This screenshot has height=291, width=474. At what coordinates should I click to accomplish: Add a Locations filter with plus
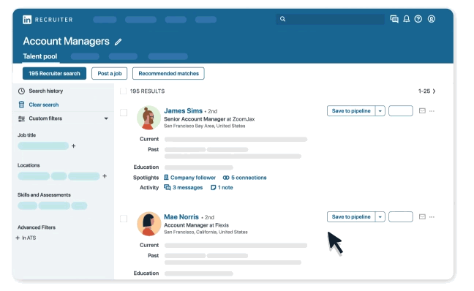point(105,176)
